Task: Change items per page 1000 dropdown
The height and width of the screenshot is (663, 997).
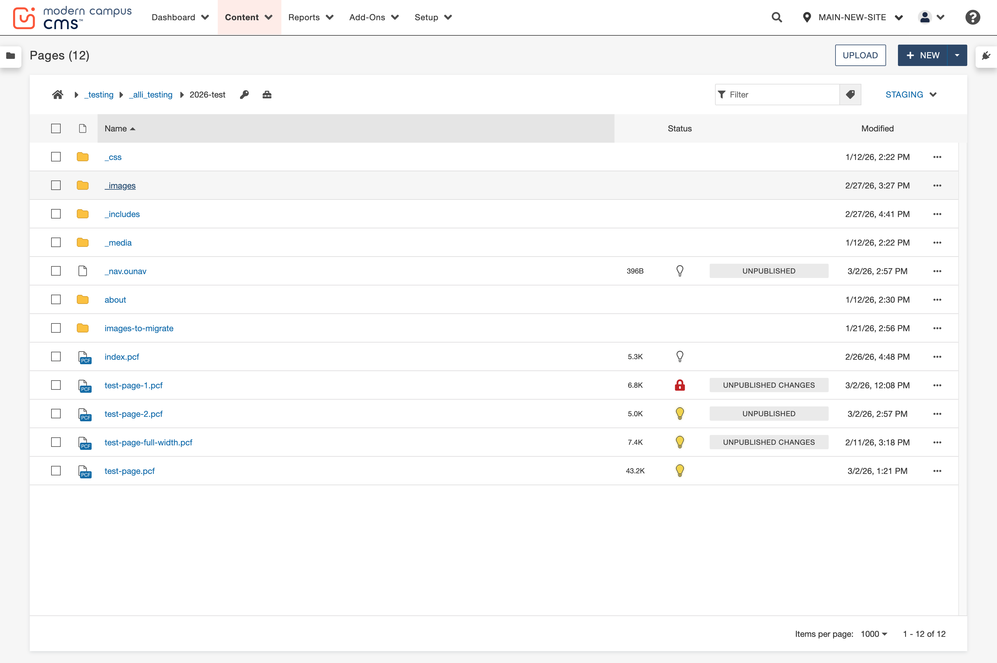Action: 874,634
